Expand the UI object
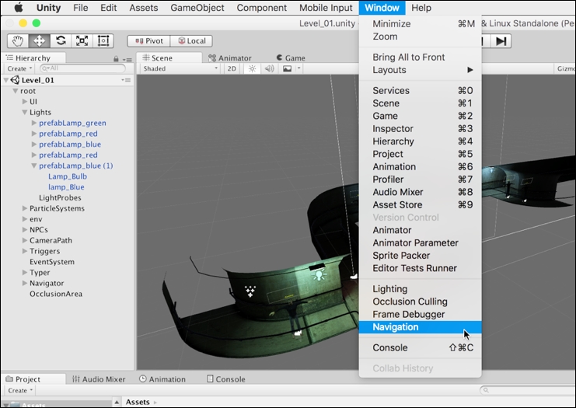Image resolution: width=576 pixels, height=408 pixels. click(x=25, y=101)
